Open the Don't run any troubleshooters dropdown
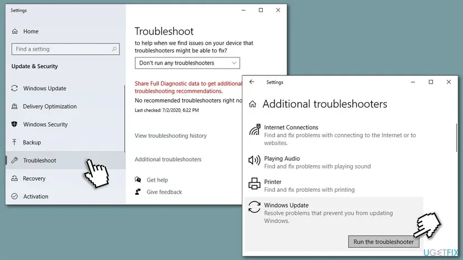463x260 pixels. tap(187, 63)
